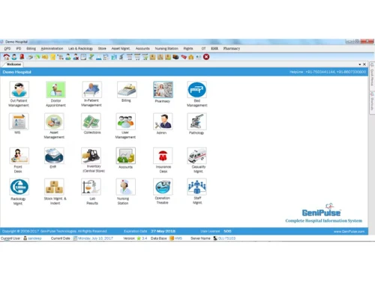Viewport: 375px width, 281px height.
Task: Launch the Nursing Station module icon
Action: tap(126, 187)
